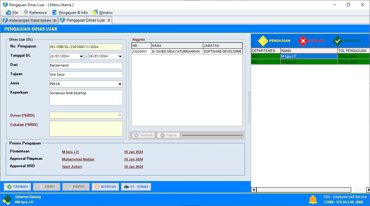Click Tambah button under Anggota list

[x=144, y=135]
